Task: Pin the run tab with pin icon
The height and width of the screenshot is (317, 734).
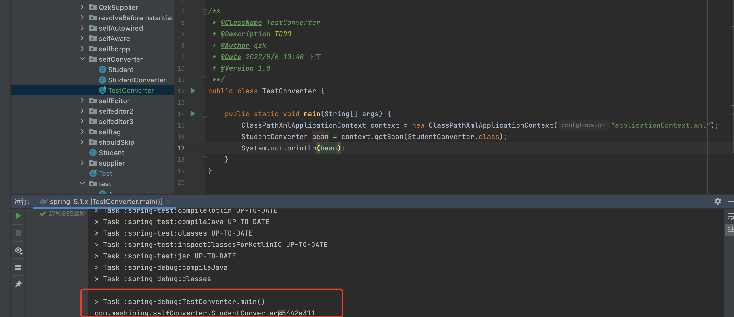Action: (x=18, y=284)
